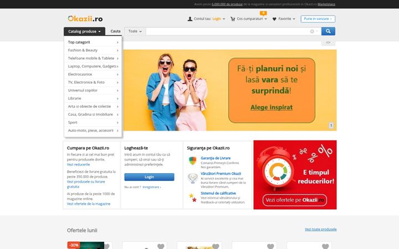
Task: Click the Vânzători Premium Okazii link
Action: pyautogui.click(x=221, y=174)
